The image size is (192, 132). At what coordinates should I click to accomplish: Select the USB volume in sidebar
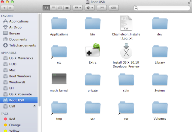click(19, 106)
